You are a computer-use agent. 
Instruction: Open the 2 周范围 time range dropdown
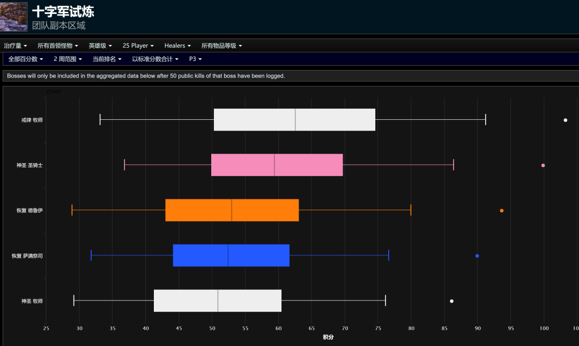[68, 59]
